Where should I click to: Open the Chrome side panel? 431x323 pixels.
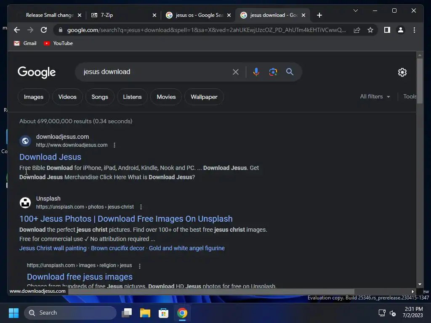coord(387,30)
